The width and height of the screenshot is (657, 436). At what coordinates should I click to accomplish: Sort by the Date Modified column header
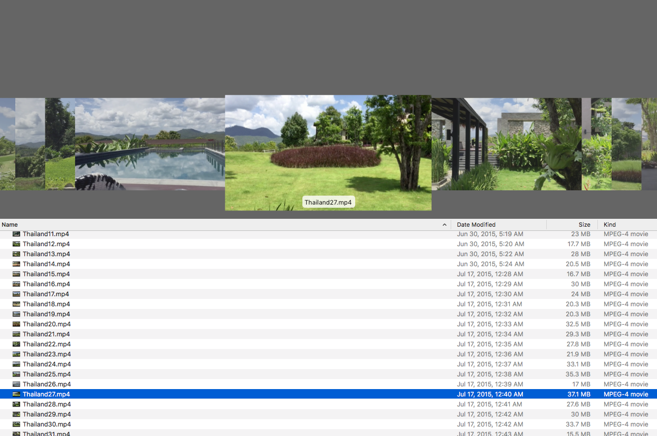click(499, 225)
